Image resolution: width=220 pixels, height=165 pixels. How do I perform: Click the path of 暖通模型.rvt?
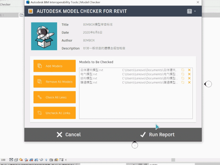(x=150, y=82)
